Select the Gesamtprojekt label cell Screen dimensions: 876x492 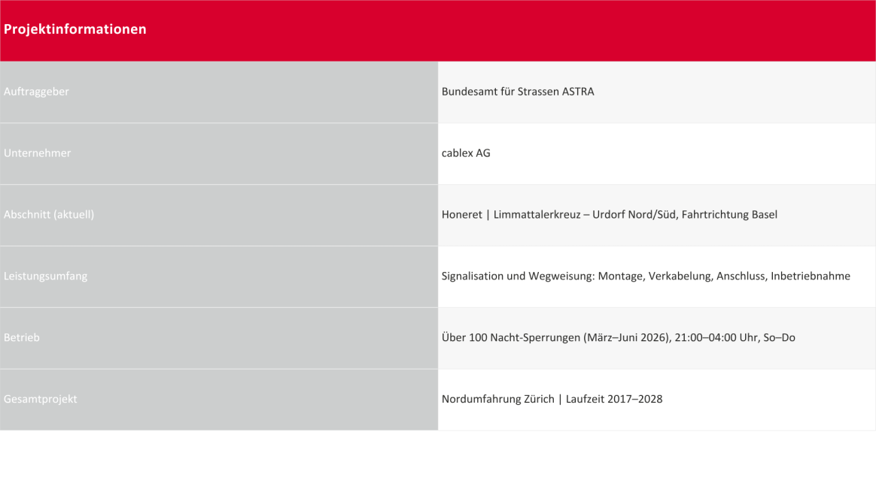[x=219, y=400]
